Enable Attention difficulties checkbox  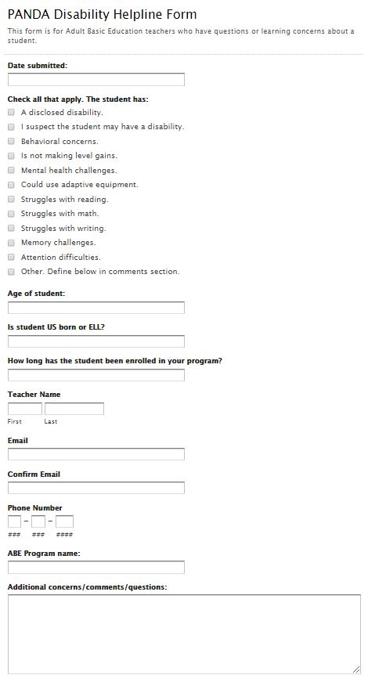pos(11,257)
